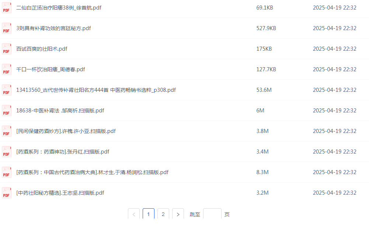
Task: Click the 527.9KB file size
Action: coord(266,28)
